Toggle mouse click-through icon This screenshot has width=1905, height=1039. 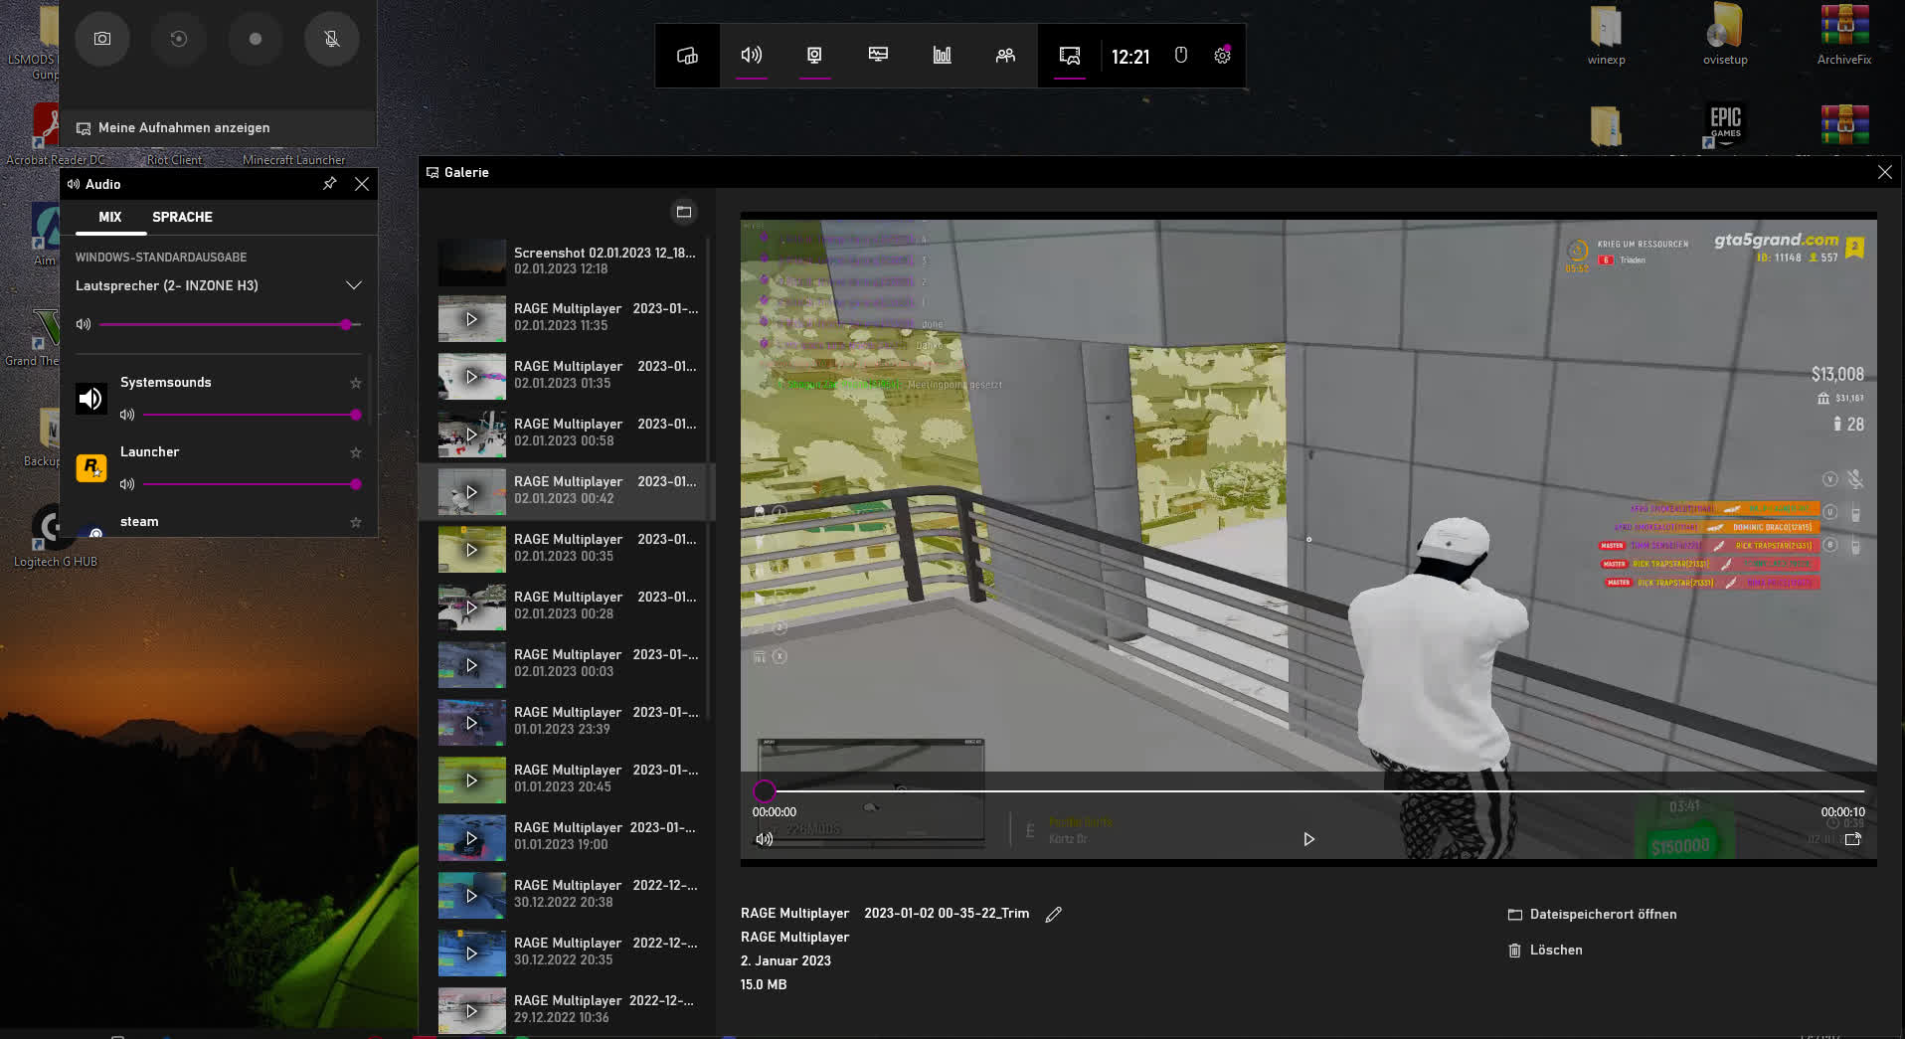coord(1181,56)
